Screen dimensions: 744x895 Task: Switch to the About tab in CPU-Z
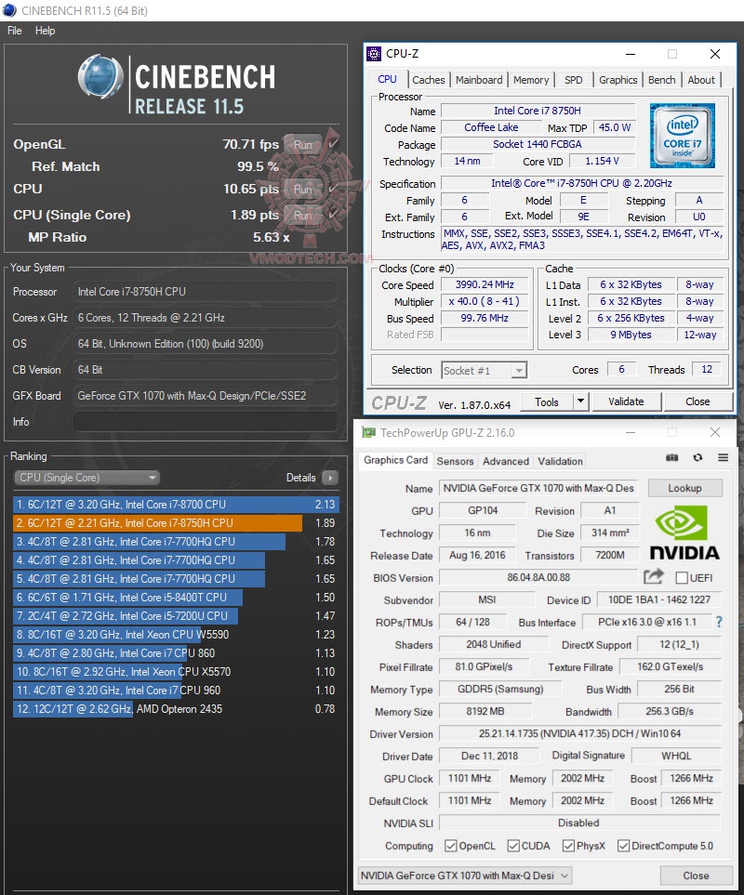(701, 80)
